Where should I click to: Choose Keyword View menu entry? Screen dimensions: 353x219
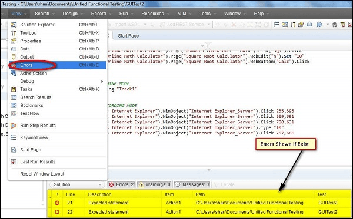(x=58, y=137)
